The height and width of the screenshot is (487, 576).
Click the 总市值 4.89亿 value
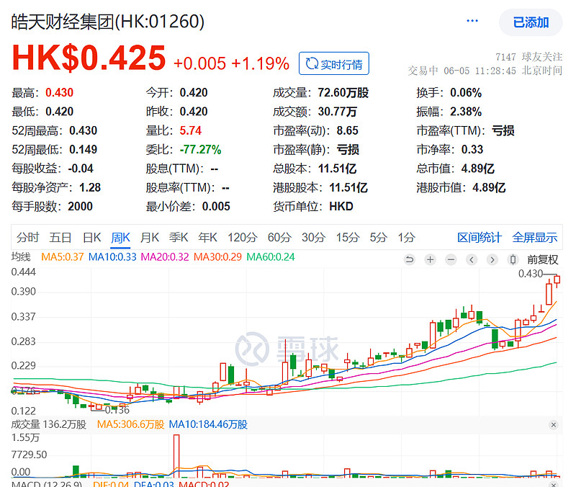tap(477, 169)
